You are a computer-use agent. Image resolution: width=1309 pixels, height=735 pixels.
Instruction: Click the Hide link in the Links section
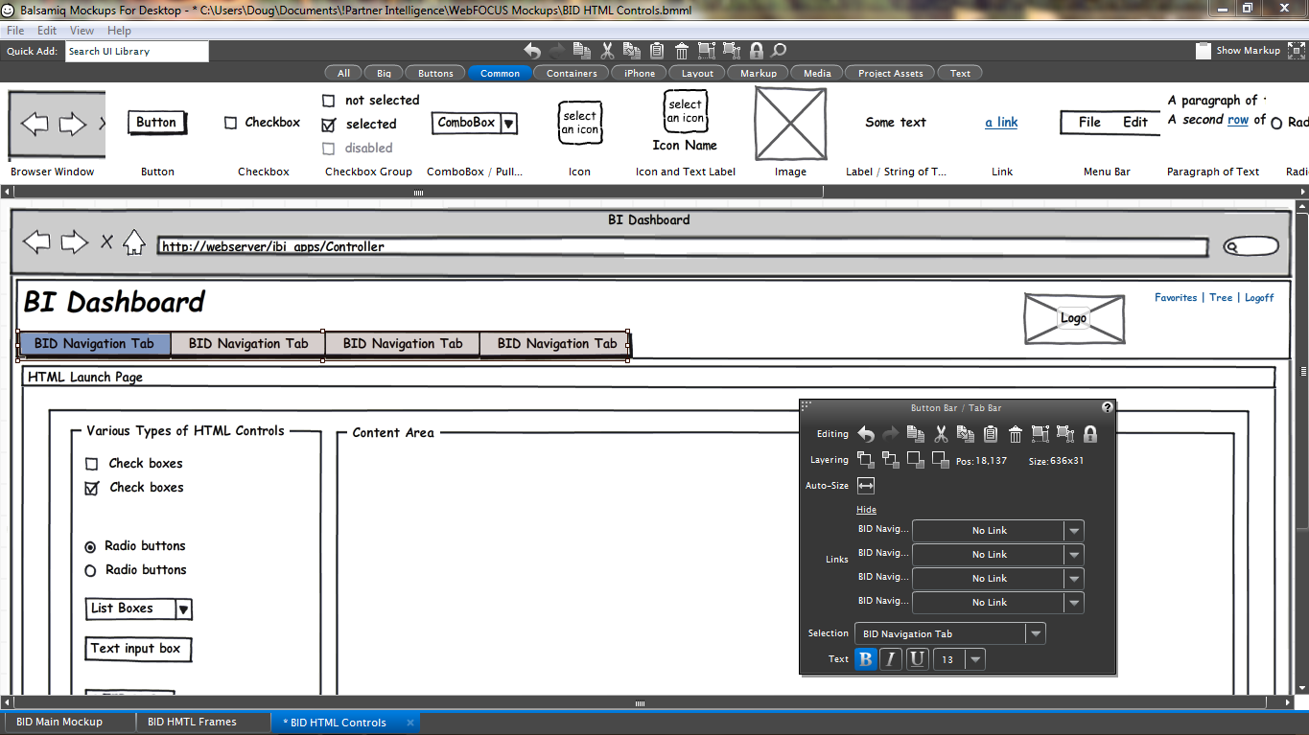[x=866, y=510]
